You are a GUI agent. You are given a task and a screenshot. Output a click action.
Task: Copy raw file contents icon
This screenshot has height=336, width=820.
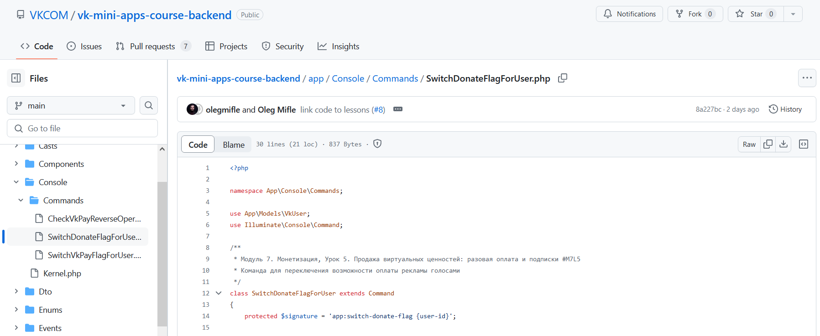click(768, 144)
